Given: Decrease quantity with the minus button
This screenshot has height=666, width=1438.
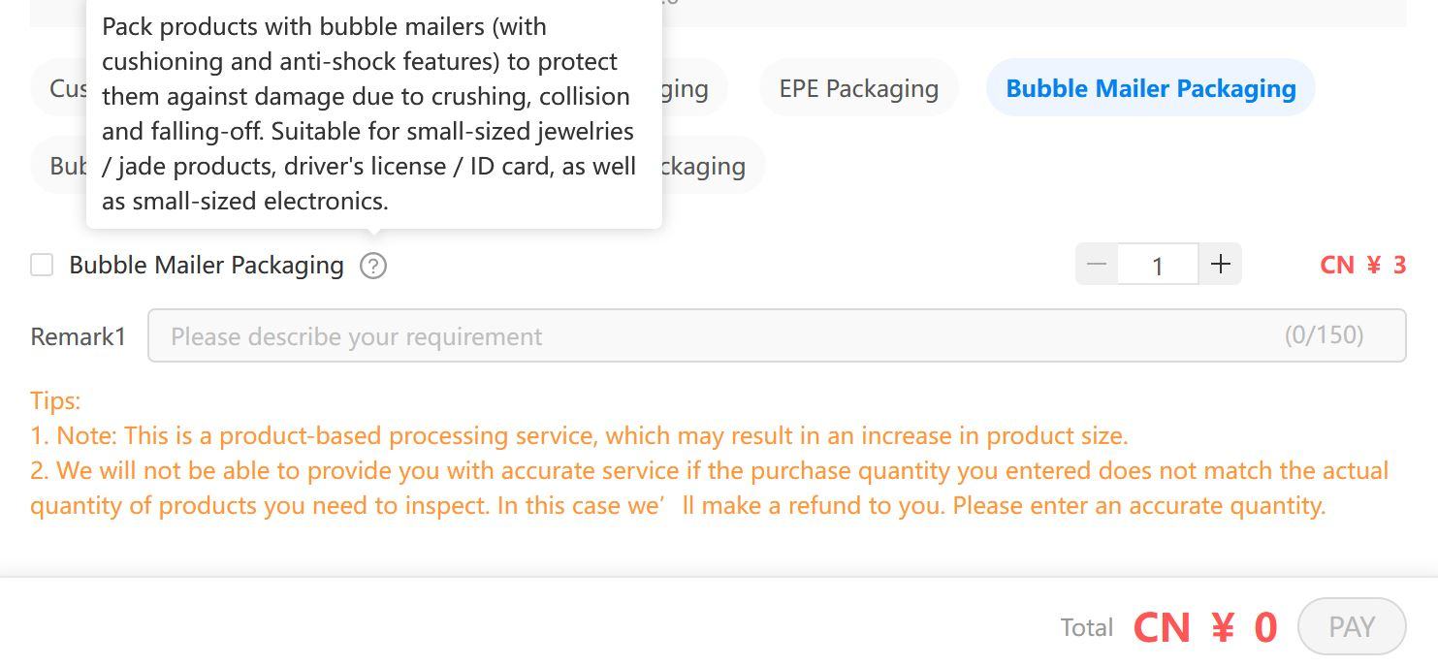Looking at the screenshot, I should 1097,265.
